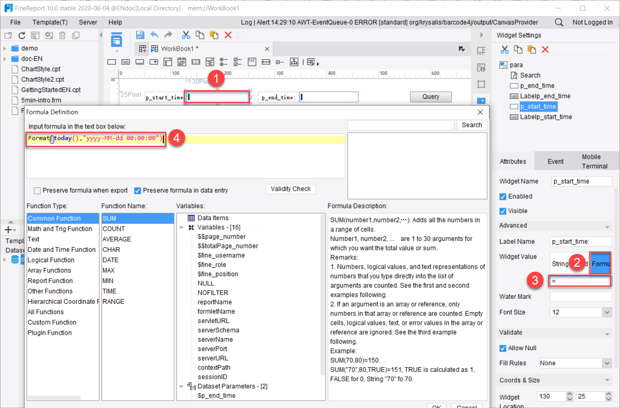Image resolution: width=620 pixels, height=408 pixels.
Task: Collapse the Variables tree in formula dialog
Action: 181,227
